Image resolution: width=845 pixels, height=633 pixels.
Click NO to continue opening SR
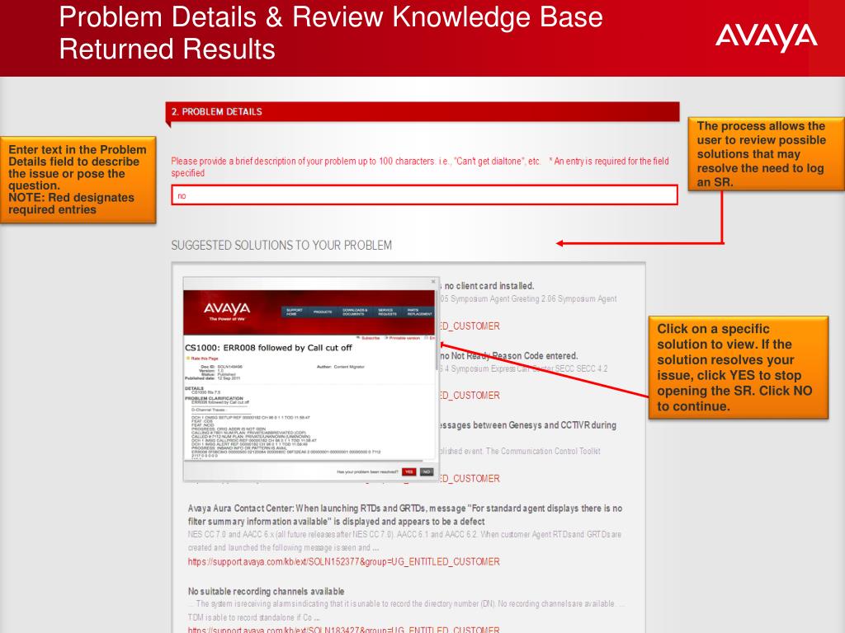click(427, 472)
